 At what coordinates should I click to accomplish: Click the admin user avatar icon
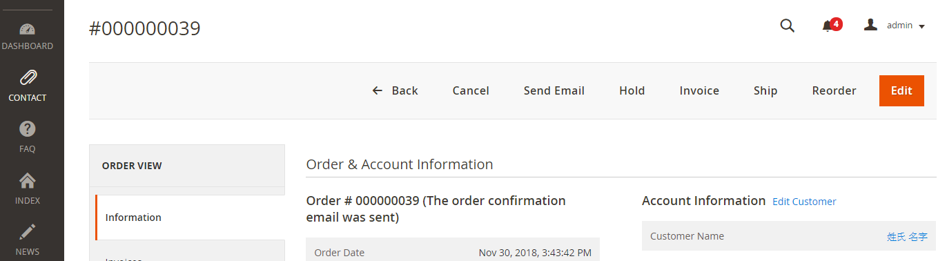(x=871, y=25)
